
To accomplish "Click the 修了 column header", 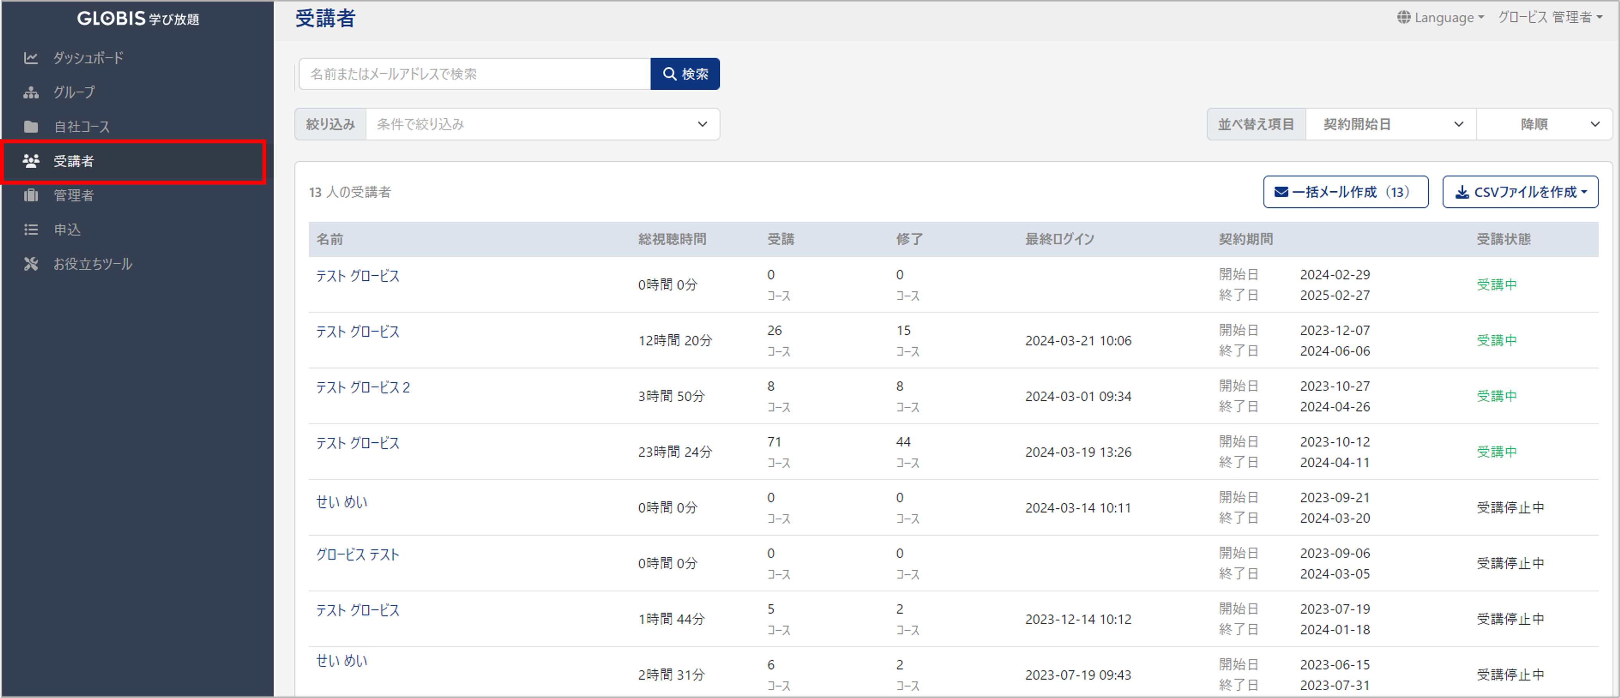I will 910,240.
